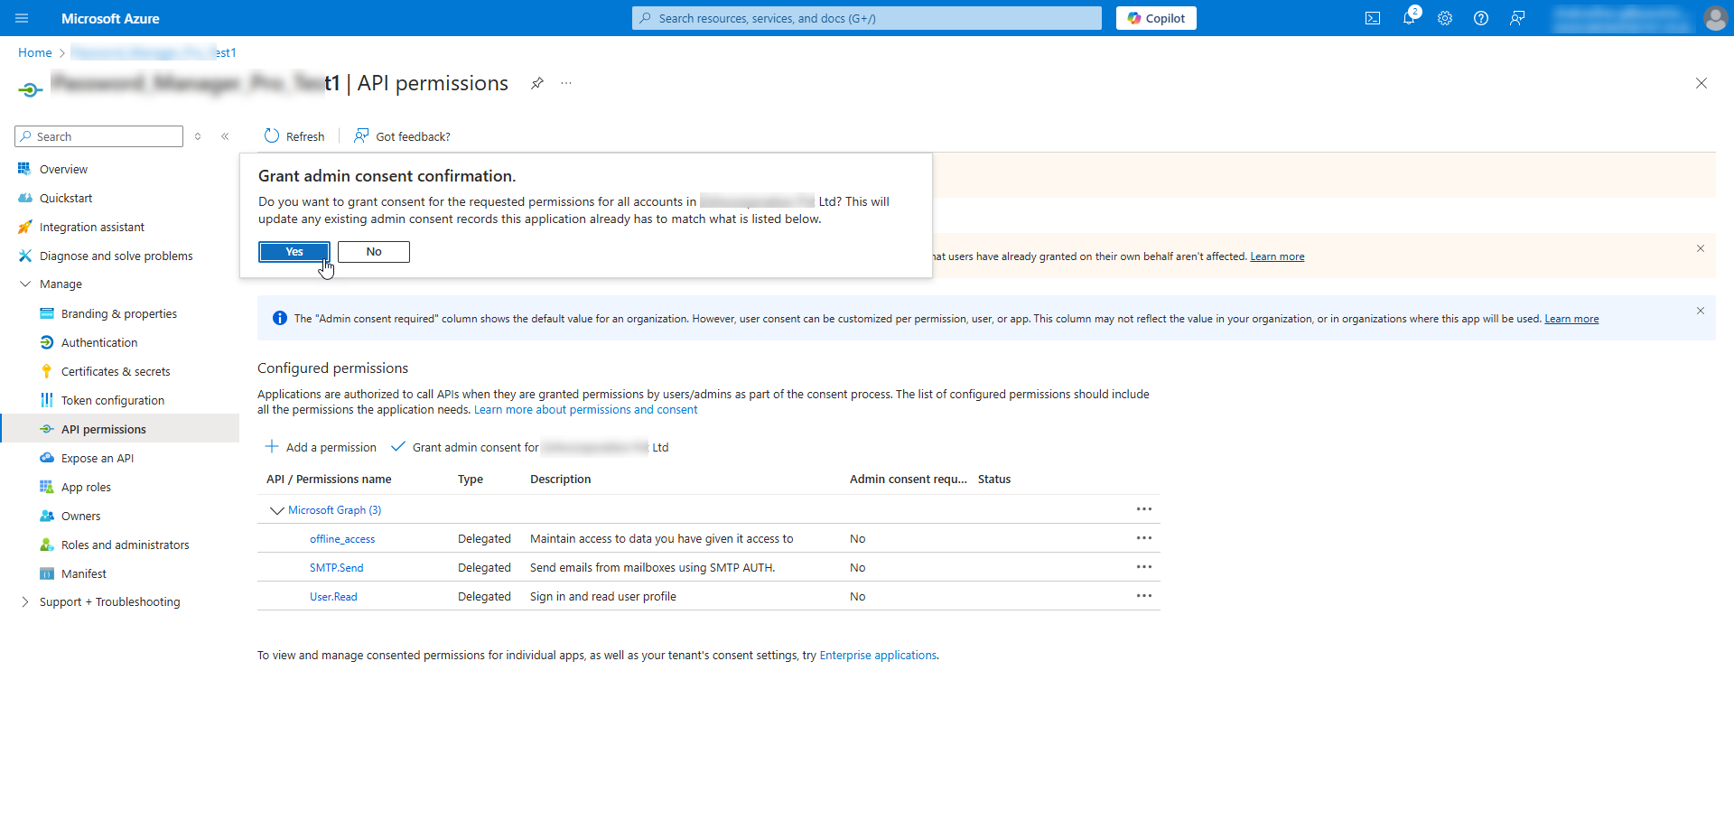The image size is (1734, 829).
Task: Click the Certificates & secrets key icon
Action: [46, 371]
